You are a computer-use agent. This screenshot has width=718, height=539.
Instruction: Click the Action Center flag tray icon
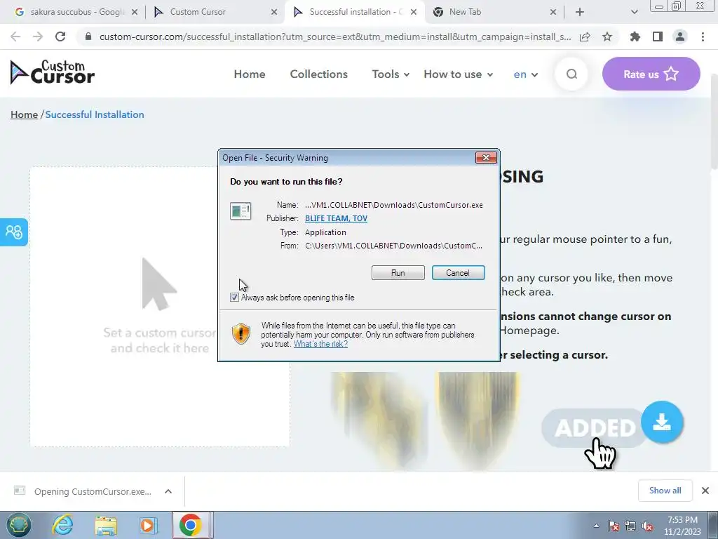point(613,526)
